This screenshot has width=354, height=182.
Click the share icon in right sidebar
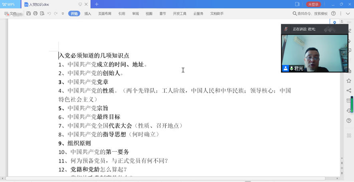349,91
